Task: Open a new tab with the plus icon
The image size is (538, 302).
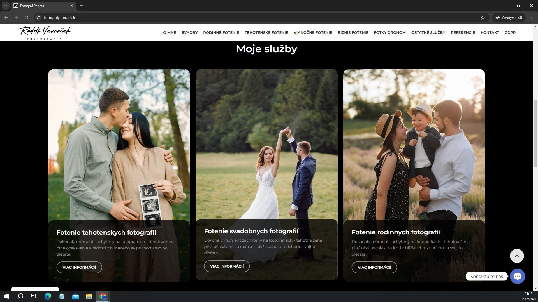Action: point(82,6)
